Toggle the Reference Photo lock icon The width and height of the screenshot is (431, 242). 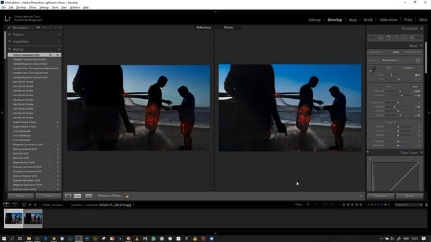coord(126,196)
